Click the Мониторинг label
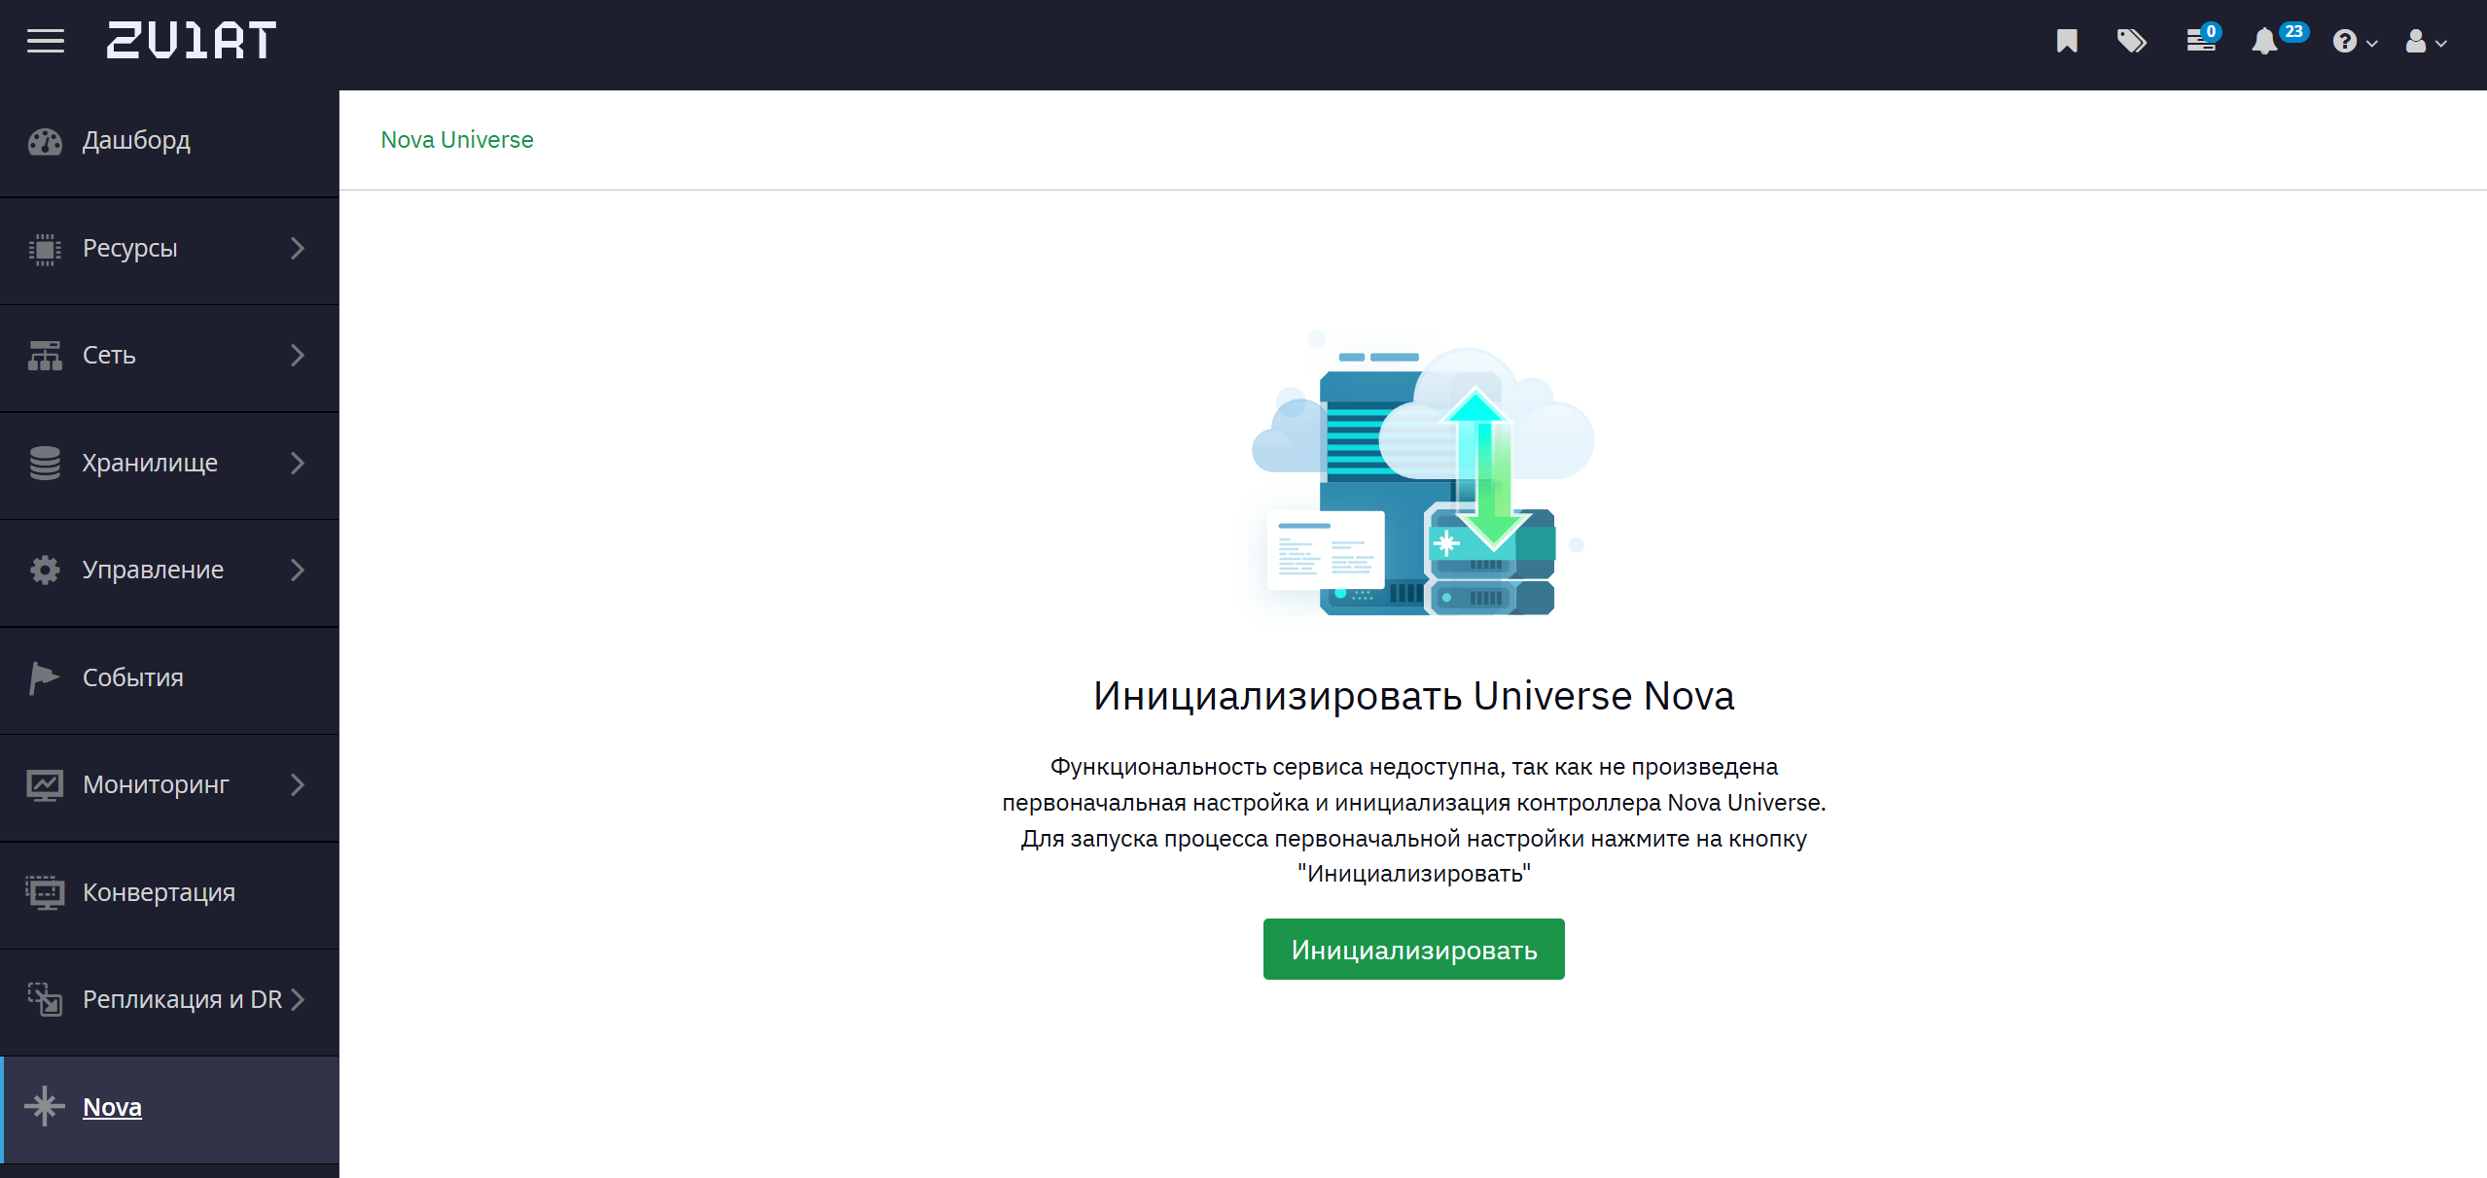Screen dimensions: 2487x1178 pos(156,785)
